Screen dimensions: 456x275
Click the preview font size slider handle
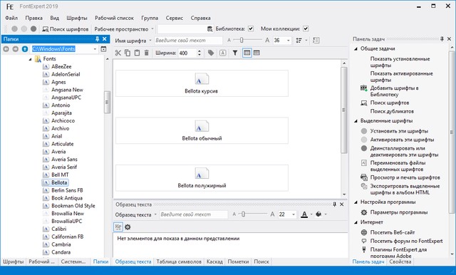tap(242, 40)
